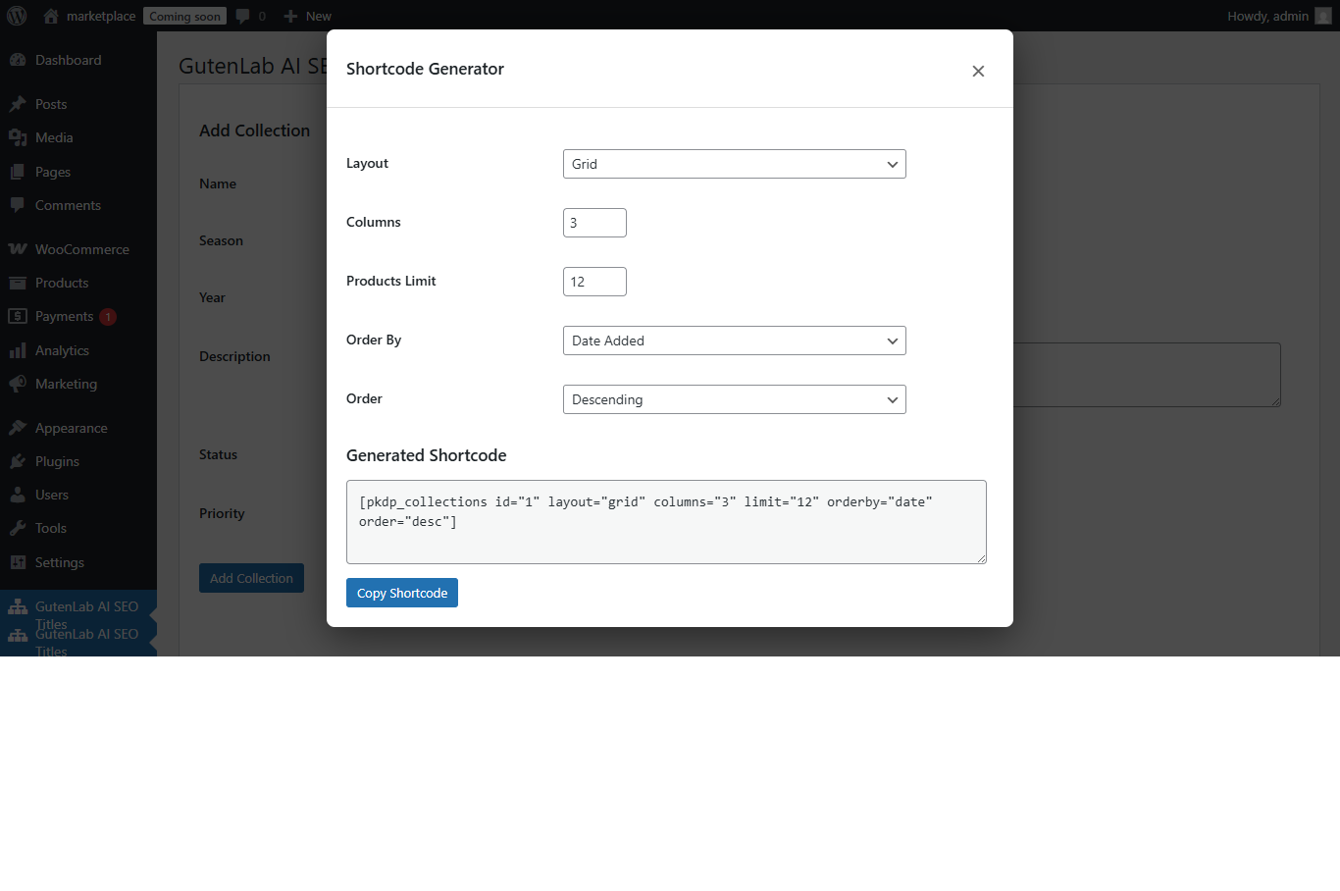Open Analytics via its sidebar icon
This screenshot has width=1340, height=891.
point(20,350)
